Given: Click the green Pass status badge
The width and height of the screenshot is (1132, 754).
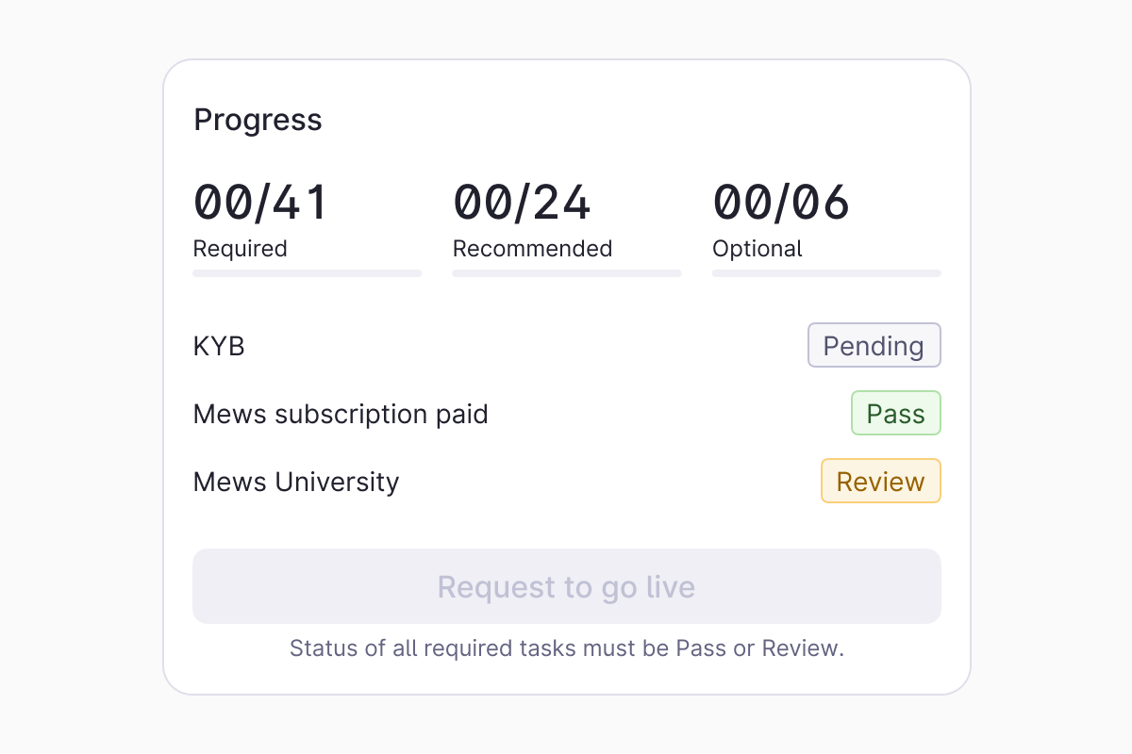Looking at the screenshot, I should pyautogui.click(x=895, y=414).
